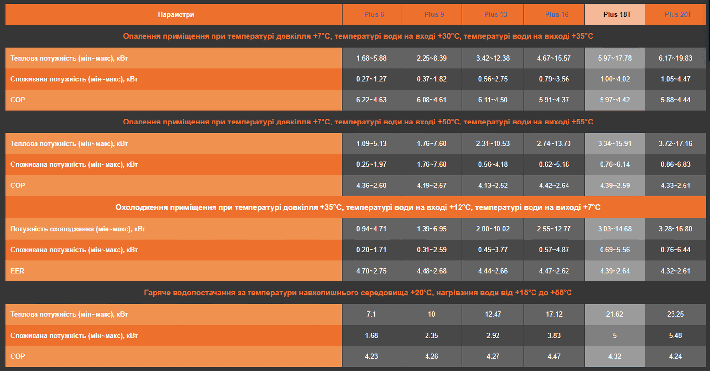The width and height of the screenshot is (710, 371).
Task: Select the 21.62 hot water power cell
Action: click(x=614, y=314)
